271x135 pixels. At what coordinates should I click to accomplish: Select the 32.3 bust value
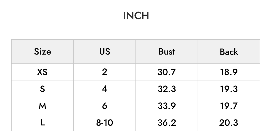click(167, 89)
